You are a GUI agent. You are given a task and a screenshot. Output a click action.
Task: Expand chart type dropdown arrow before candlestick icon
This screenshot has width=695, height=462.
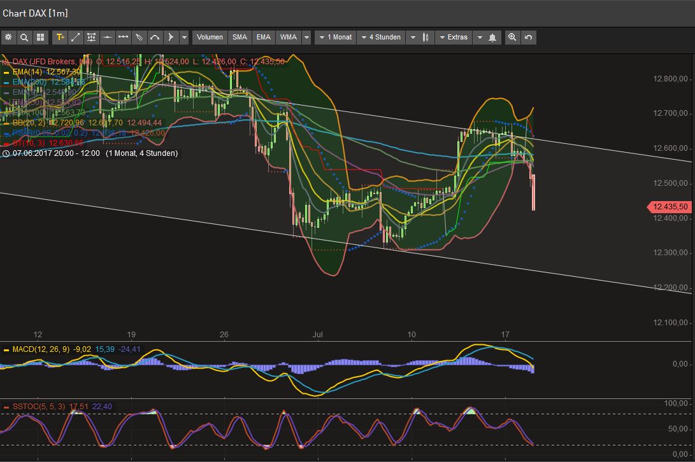[413, 37]
